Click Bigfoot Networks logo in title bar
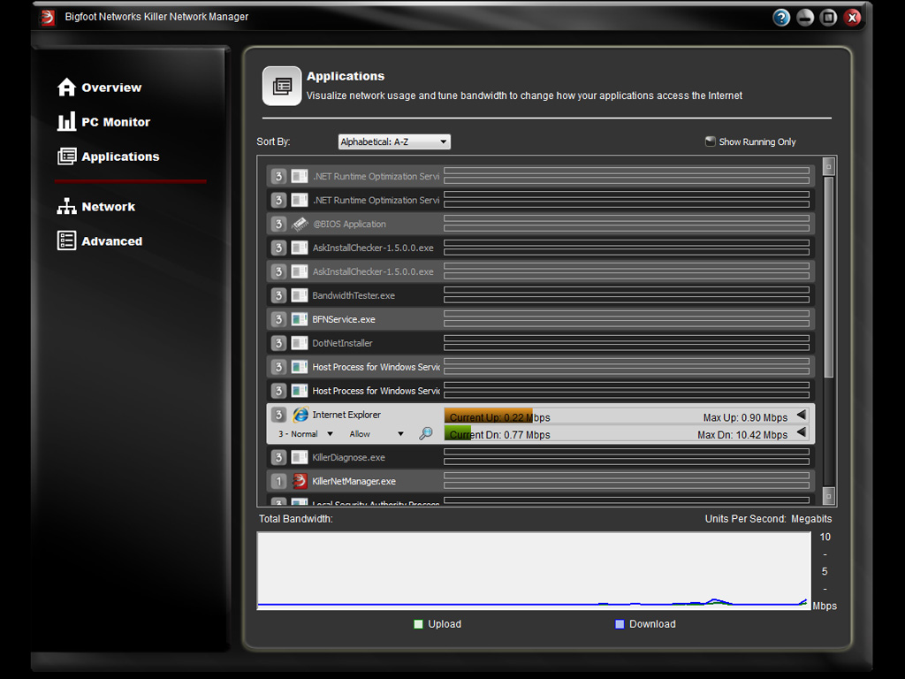 click(x=48, y=18)
